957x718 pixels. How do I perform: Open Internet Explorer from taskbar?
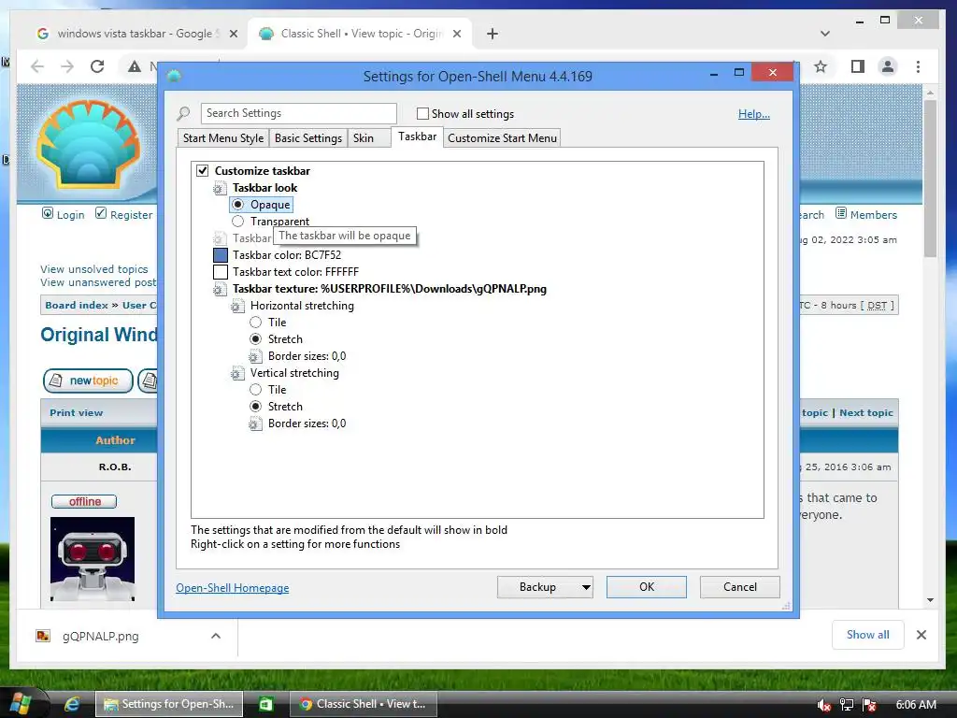pyautogui.click(x=72, y=704)
